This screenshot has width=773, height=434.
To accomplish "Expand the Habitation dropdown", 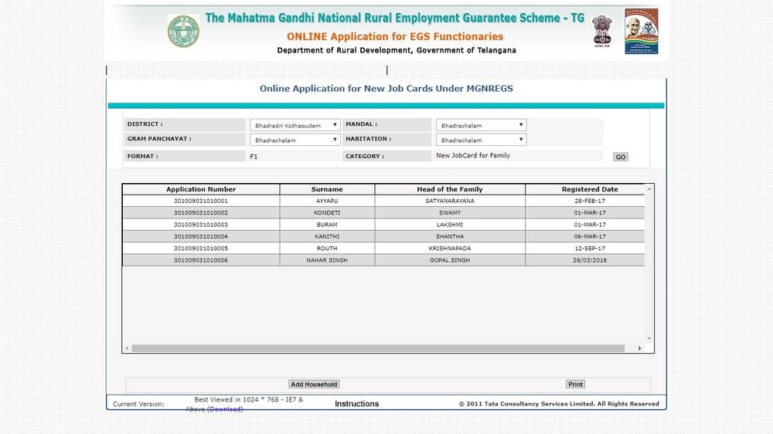I will [x=482, y=140].
